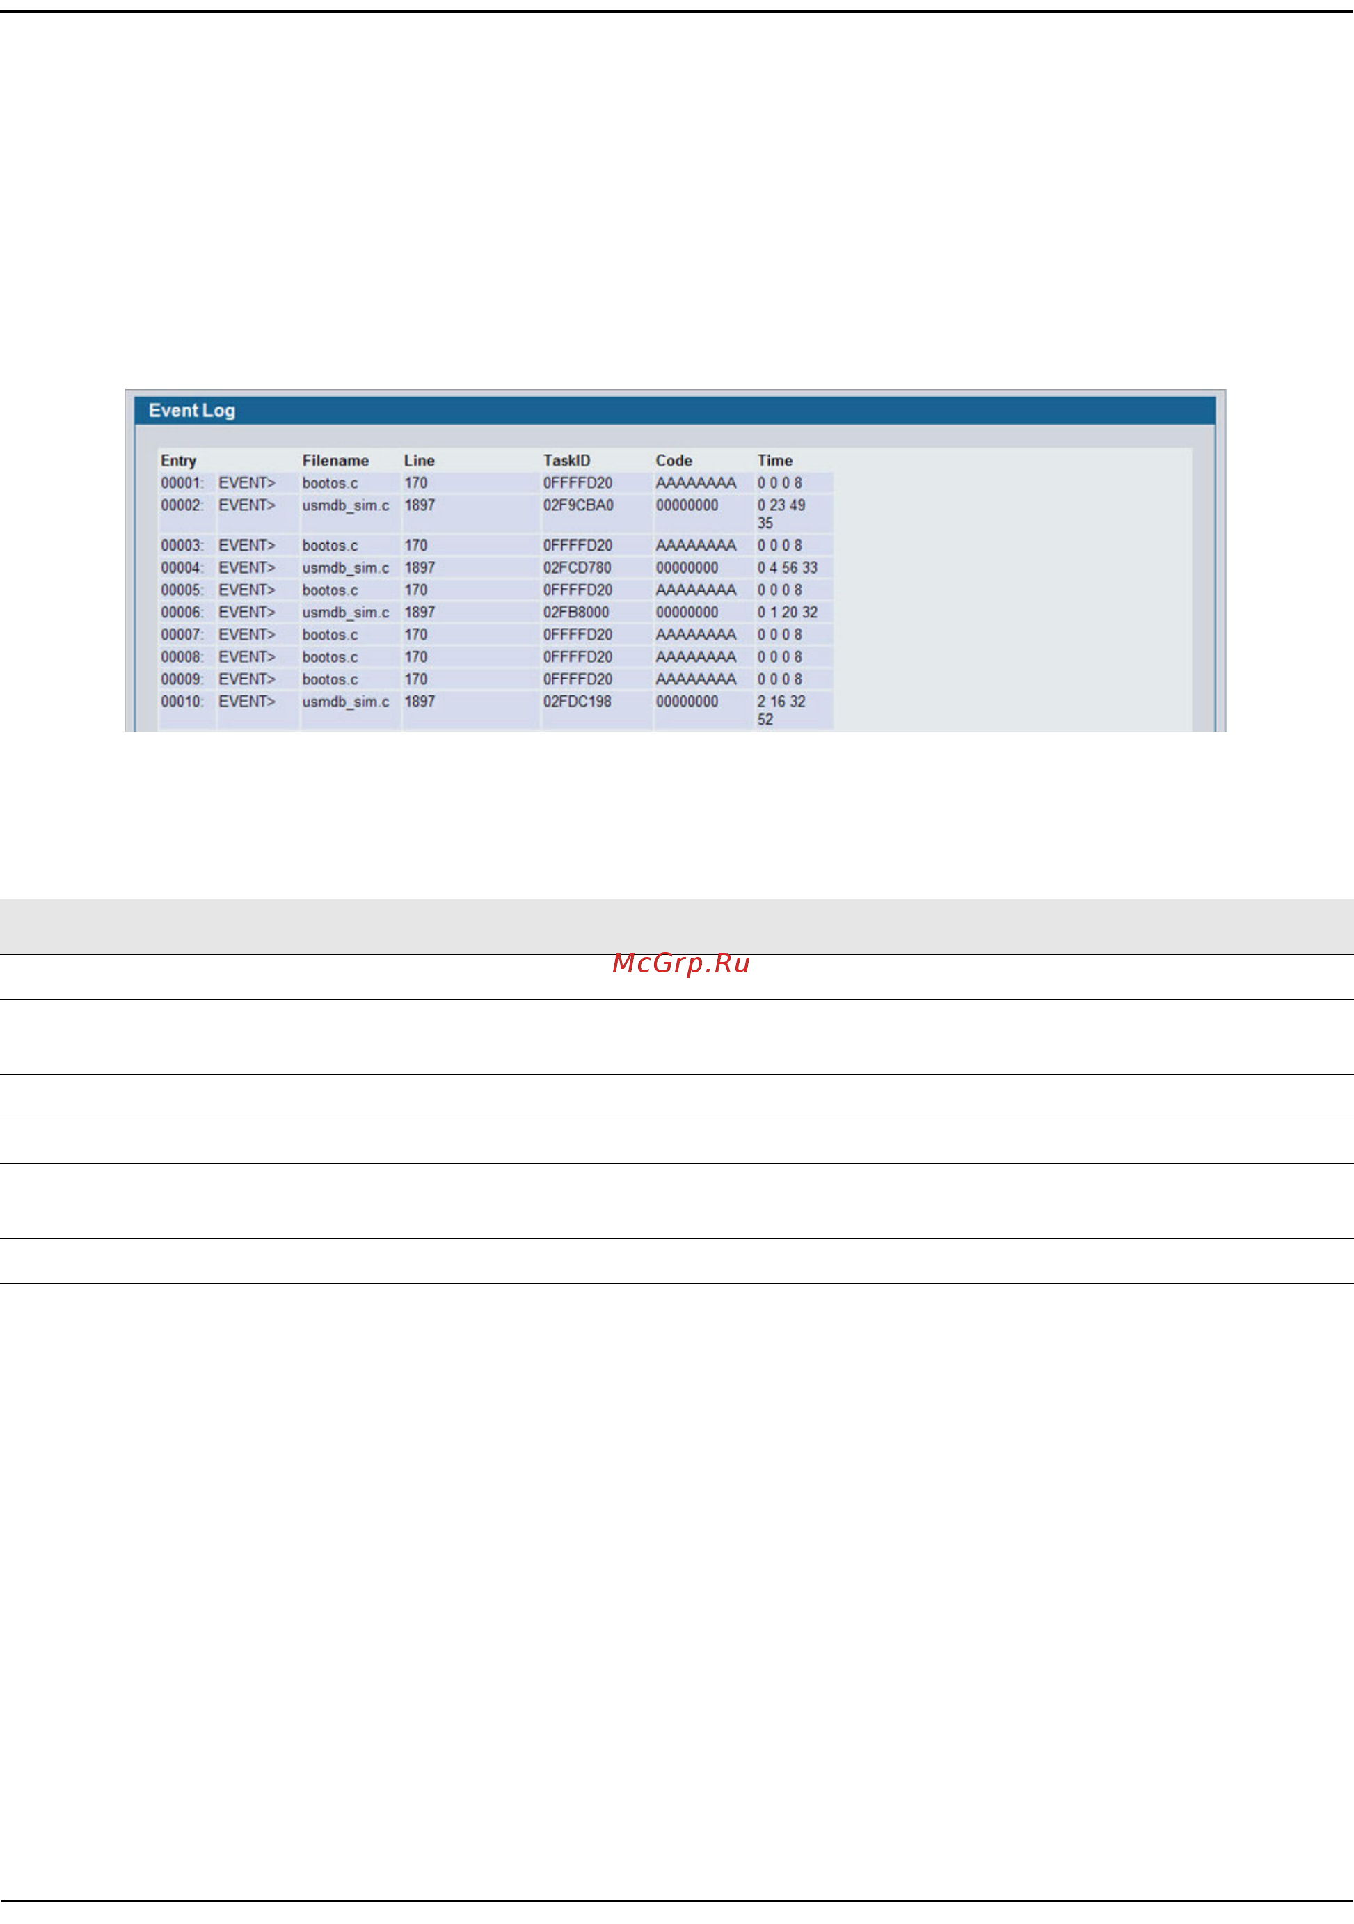Click TaskID value 02FCD780
1354x1924 pixels.
pos(577,568)
